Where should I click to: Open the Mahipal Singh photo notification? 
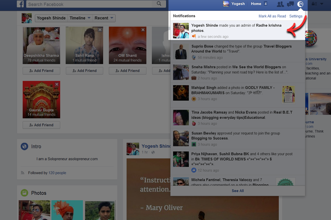[237, 95]
